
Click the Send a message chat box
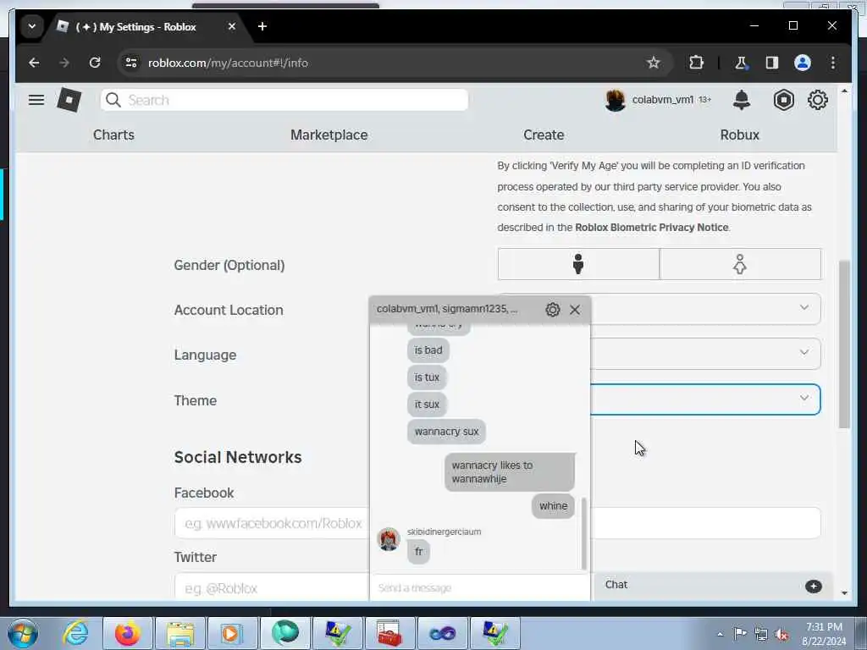pyautogui.click(x=479, y=587)
